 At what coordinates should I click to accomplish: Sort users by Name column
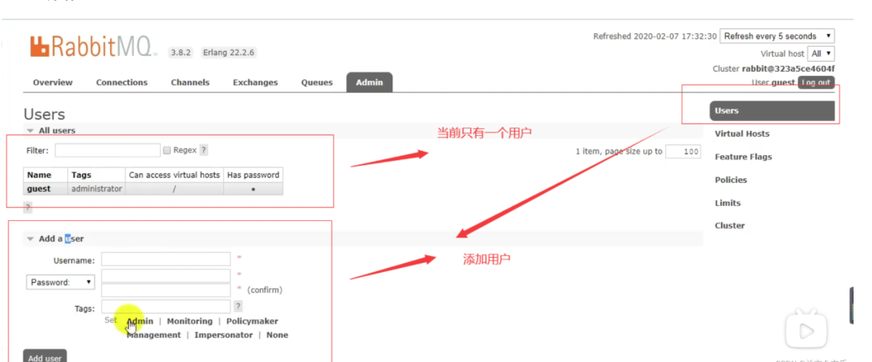(39, 175)
